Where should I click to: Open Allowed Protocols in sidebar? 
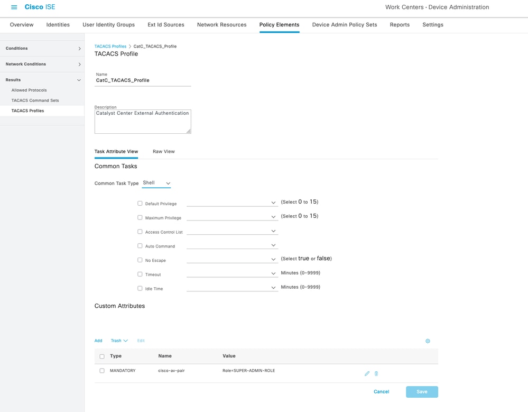click(29, 90)
